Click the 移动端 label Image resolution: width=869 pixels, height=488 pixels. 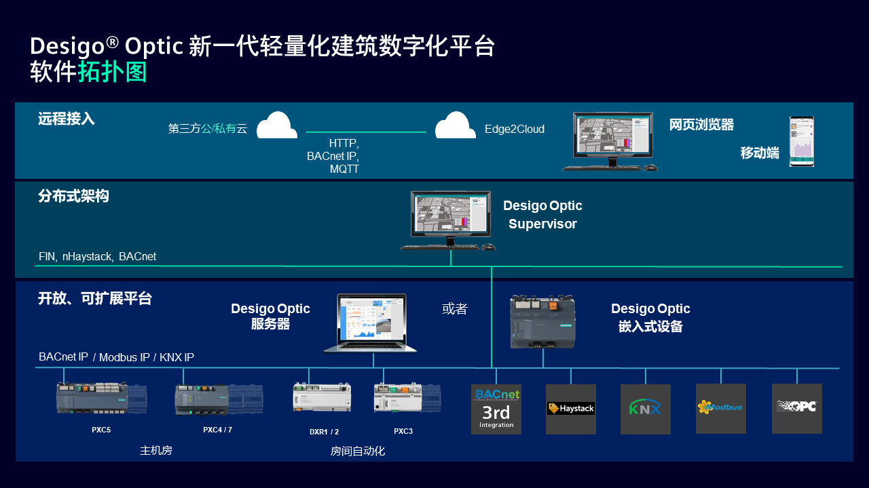pos(760,153)
